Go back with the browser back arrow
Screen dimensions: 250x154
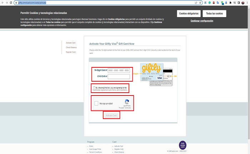pyautogui.click(x=2, y=3)
